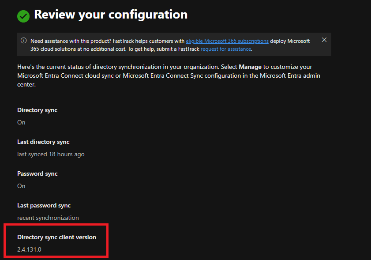This screenshot has width=371, height=260.
Task: Select the Last directory sync label
Action: (43, 142)
